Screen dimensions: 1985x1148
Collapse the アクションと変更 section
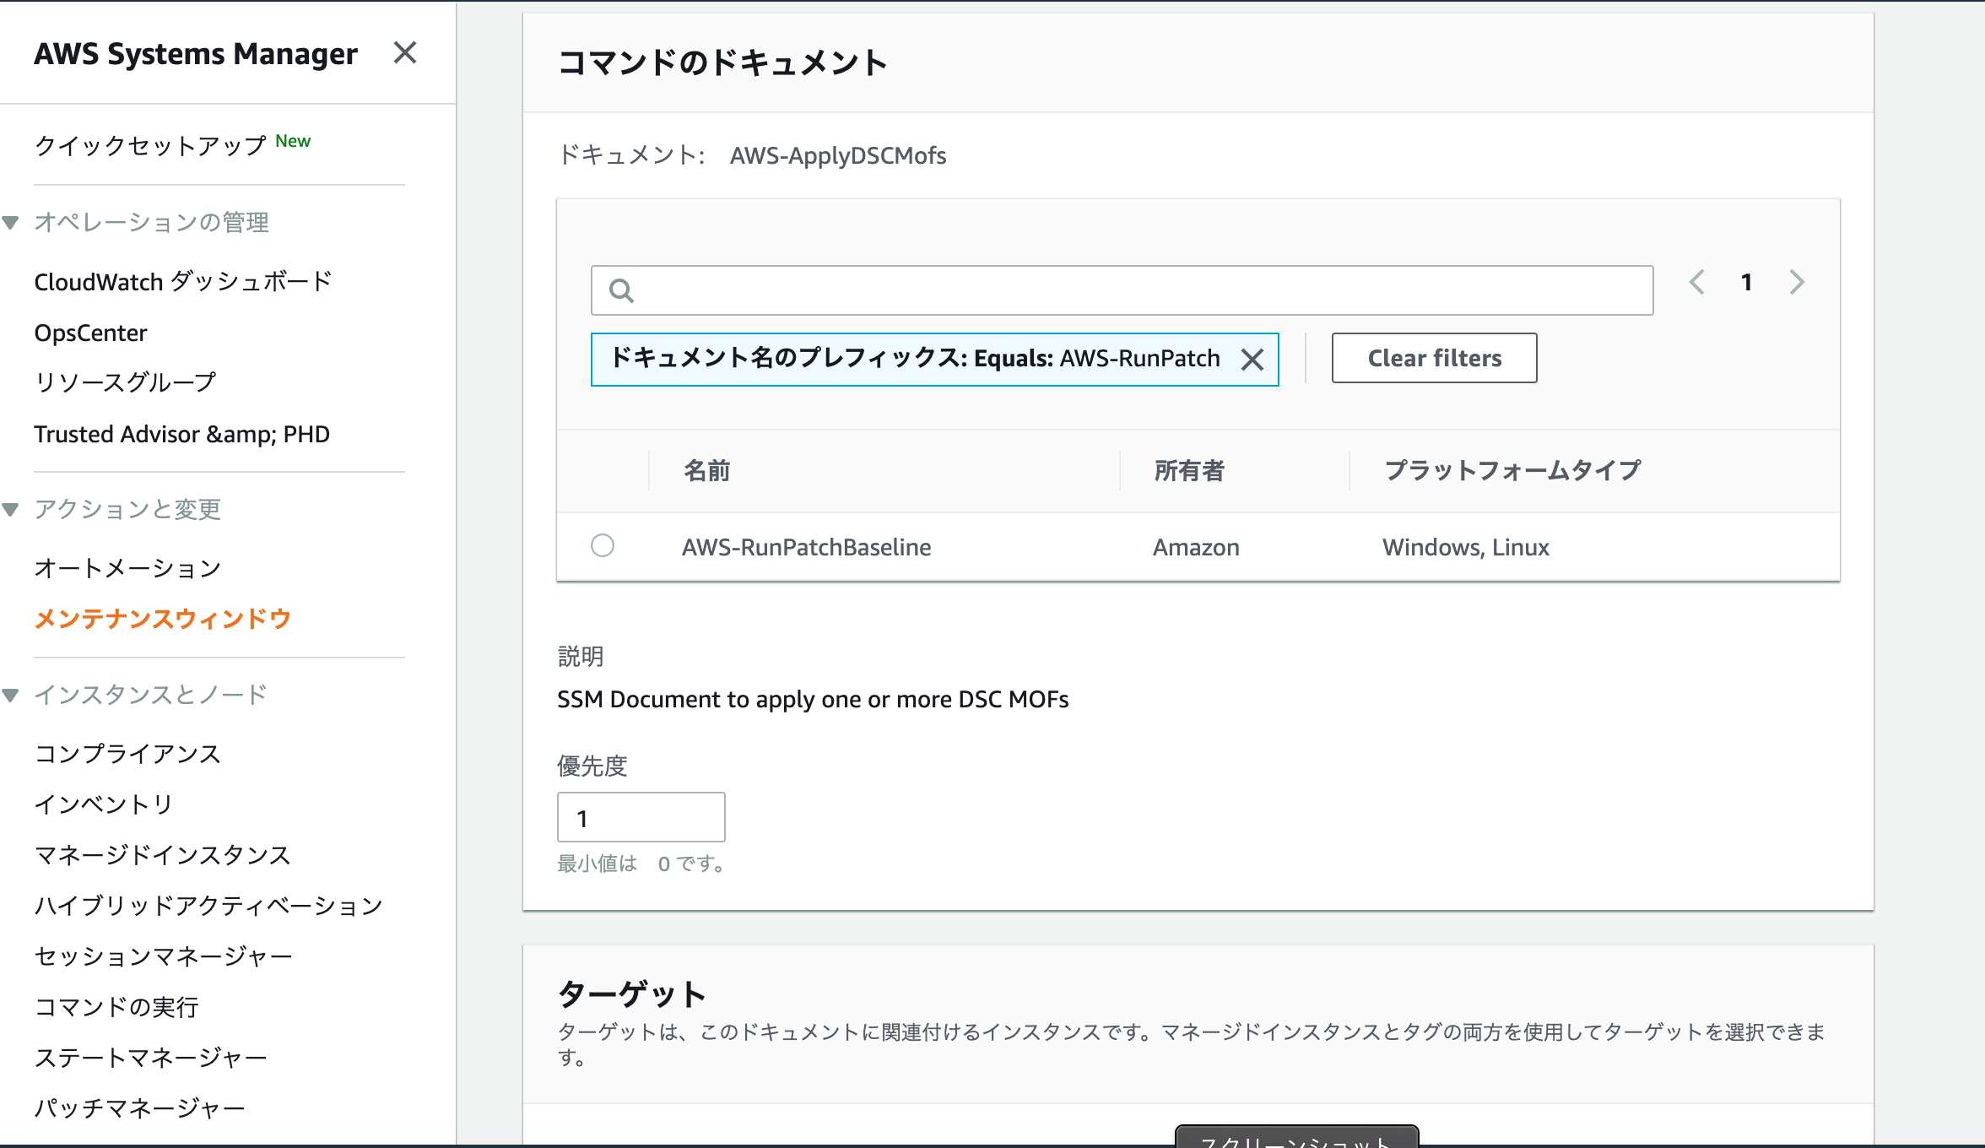coord(11,510)
